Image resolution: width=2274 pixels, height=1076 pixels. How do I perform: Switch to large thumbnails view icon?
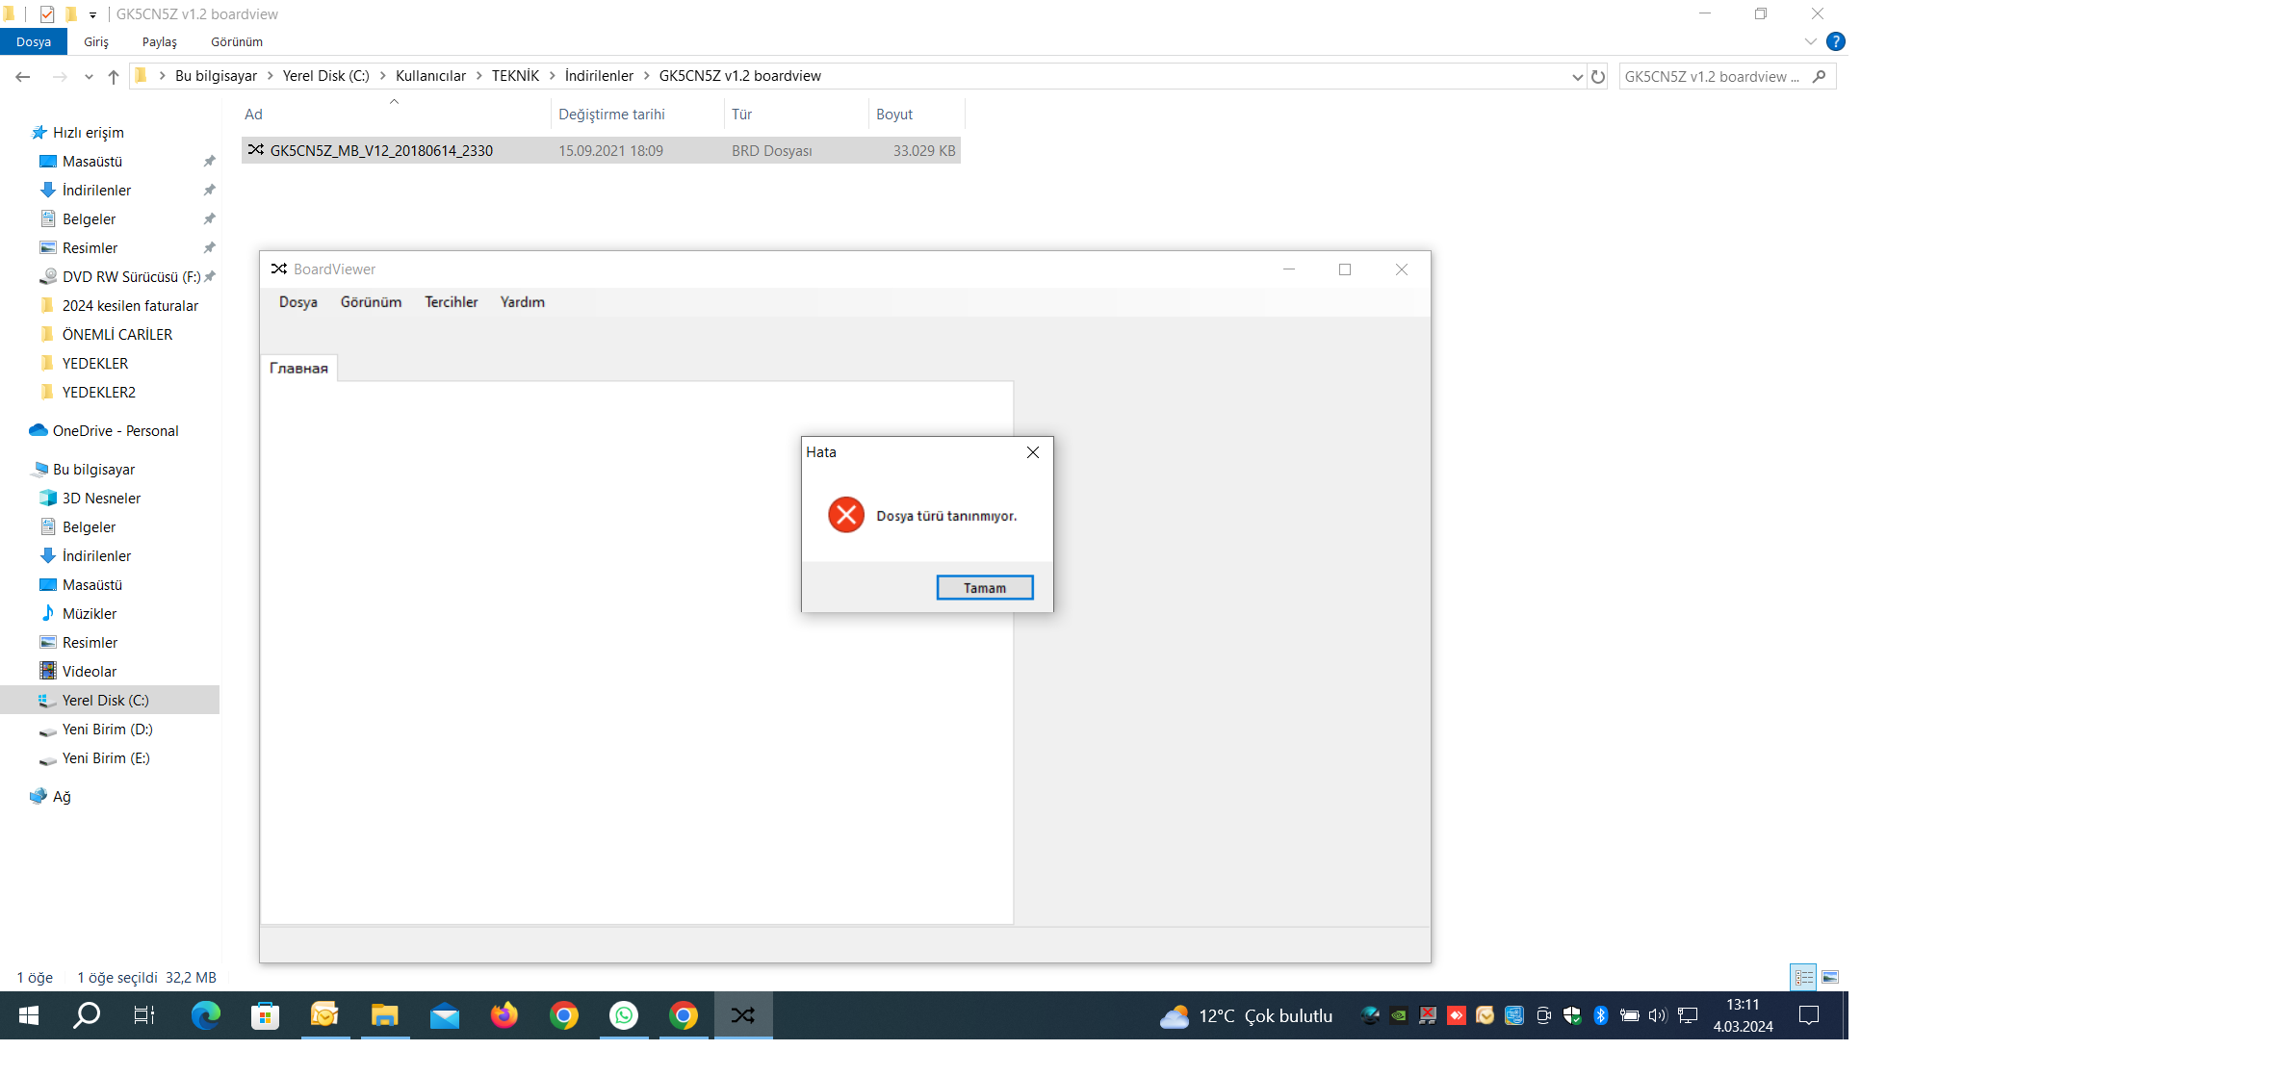[1829, 977]
